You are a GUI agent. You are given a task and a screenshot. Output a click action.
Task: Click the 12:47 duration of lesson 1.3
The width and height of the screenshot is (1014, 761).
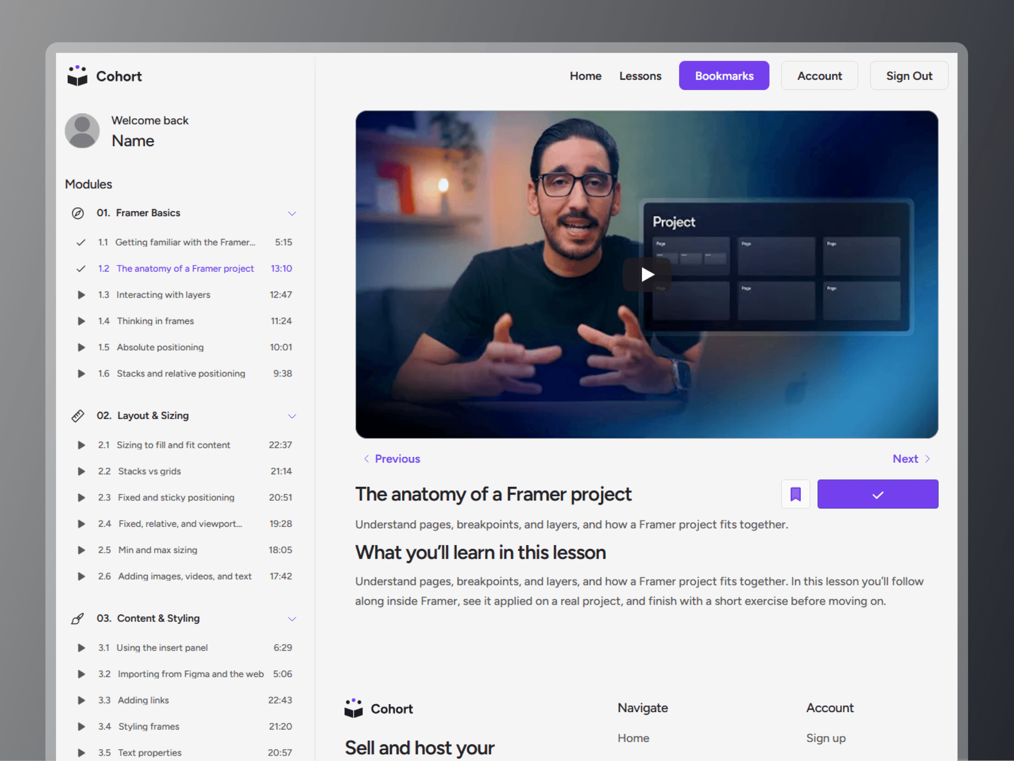(280, 295)
